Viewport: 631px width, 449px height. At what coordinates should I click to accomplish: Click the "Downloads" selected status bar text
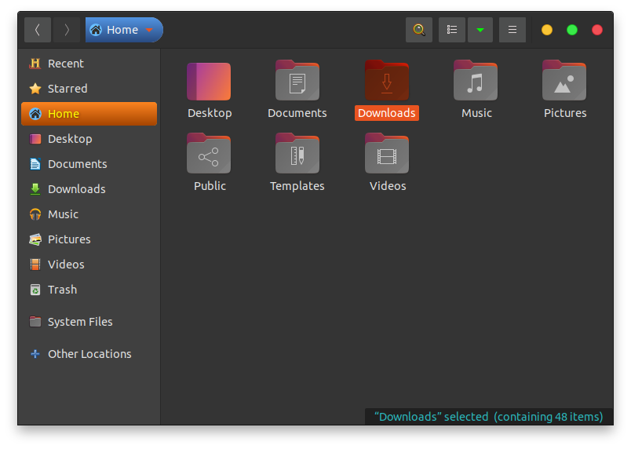point(488,416)
